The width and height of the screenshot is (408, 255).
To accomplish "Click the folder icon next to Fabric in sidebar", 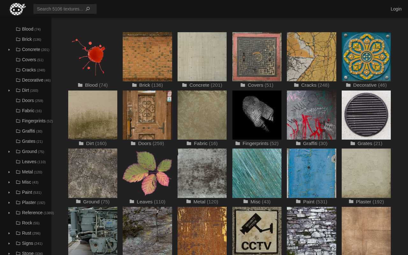I will tap(18, 111).
